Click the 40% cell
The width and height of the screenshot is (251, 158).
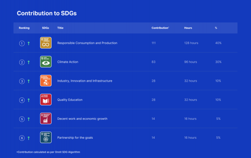point(218,43)
